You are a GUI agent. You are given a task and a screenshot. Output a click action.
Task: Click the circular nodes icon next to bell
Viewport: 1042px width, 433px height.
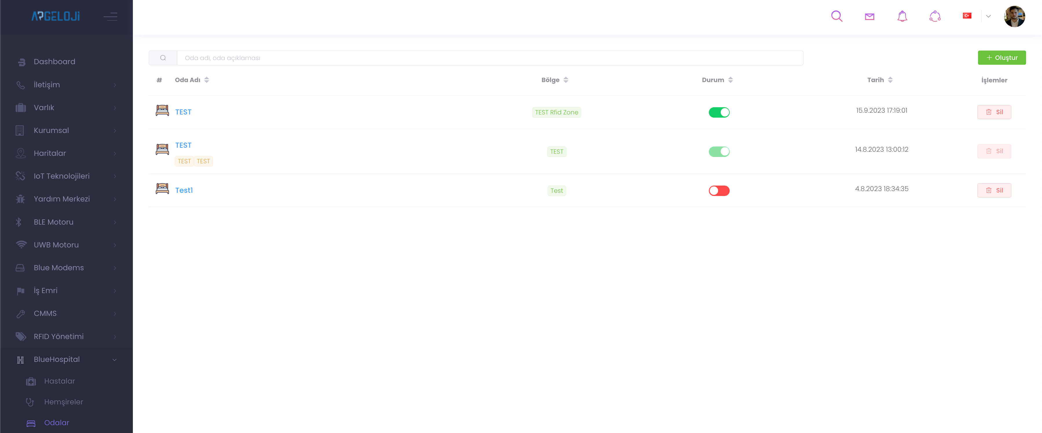click(935, 16)
